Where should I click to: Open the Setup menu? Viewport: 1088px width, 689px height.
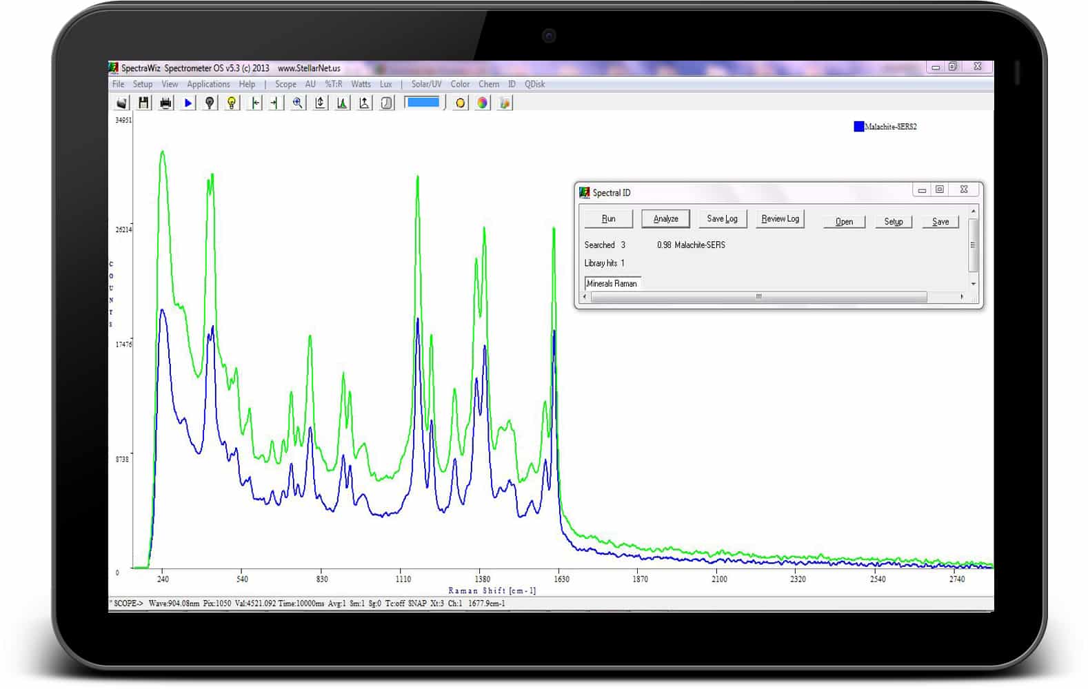[x=143, y=84]
